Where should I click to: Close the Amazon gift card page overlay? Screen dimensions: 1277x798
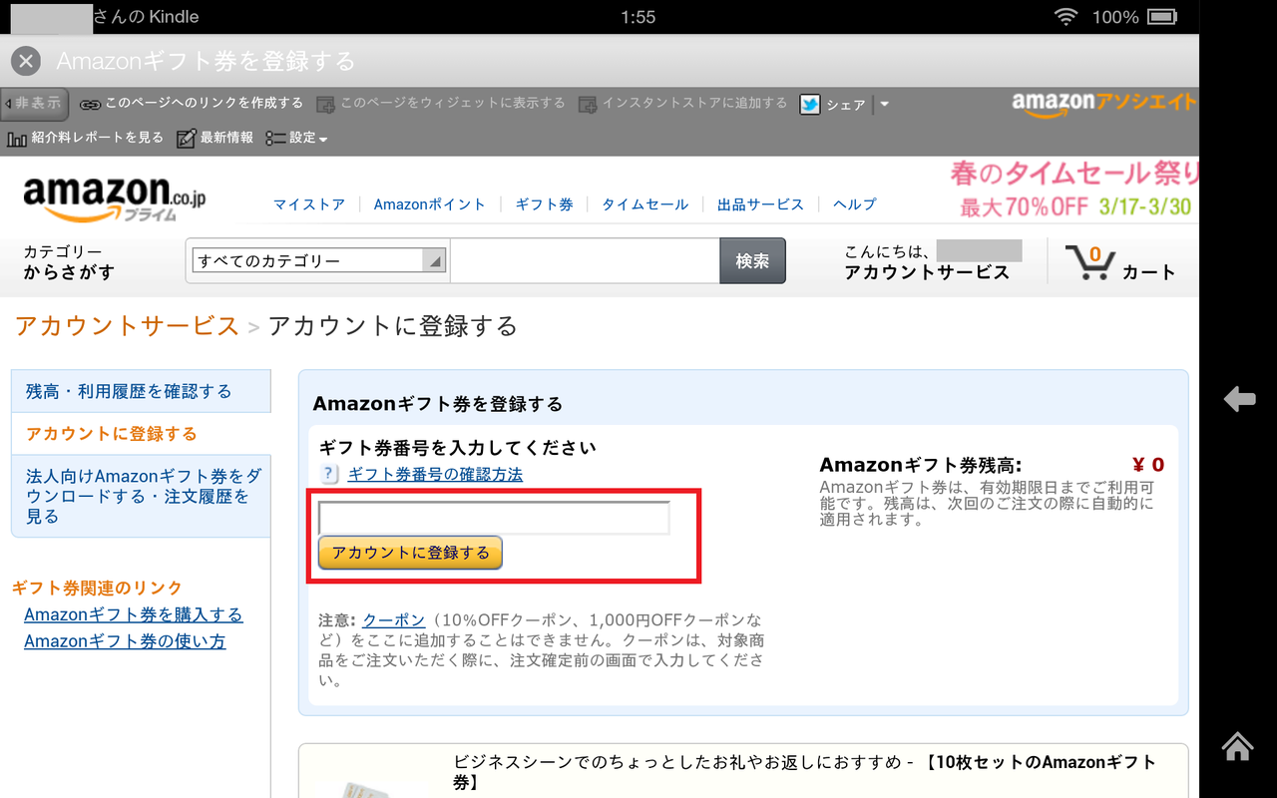26,61
